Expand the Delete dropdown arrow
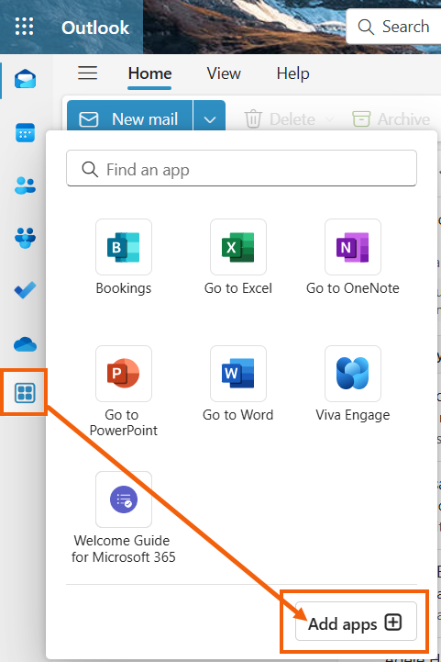The width and height of the screenshot is (441, 662). (330, 119)
